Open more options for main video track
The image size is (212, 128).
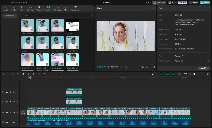[18, 112]
